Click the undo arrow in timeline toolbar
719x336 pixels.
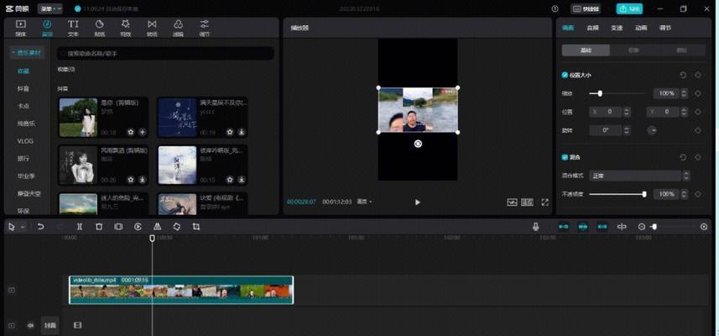pyautogui.click(x=41, y=227)
